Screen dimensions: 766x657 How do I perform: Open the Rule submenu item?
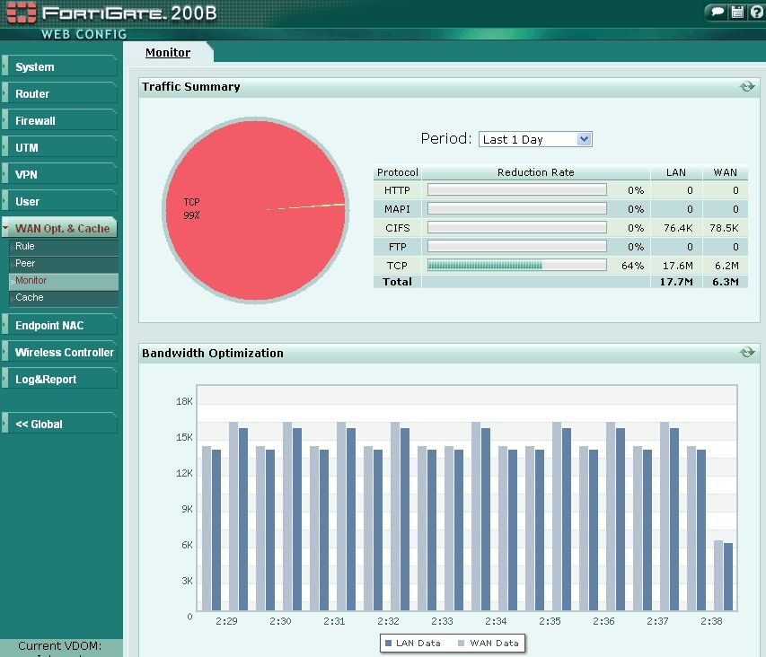pos(25,246)
